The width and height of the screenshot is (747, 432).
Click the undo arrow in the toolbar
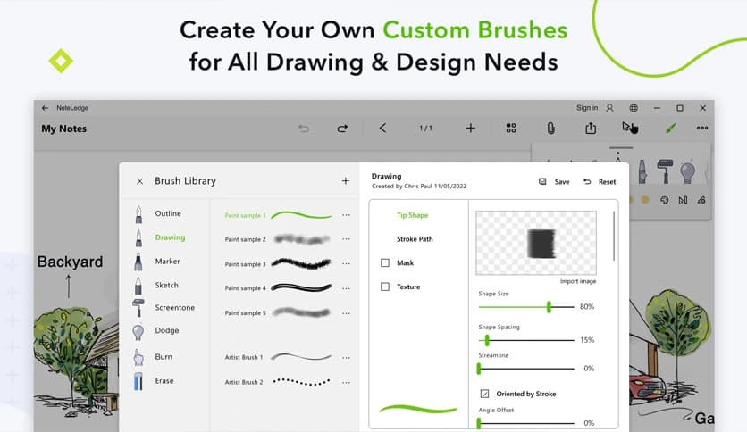pyautogui.click(x=304, y=129)
